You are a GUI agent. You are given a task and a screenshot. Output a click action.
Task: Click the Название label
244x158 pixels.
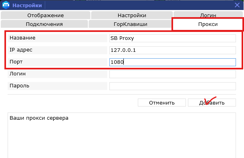(22, 38)
